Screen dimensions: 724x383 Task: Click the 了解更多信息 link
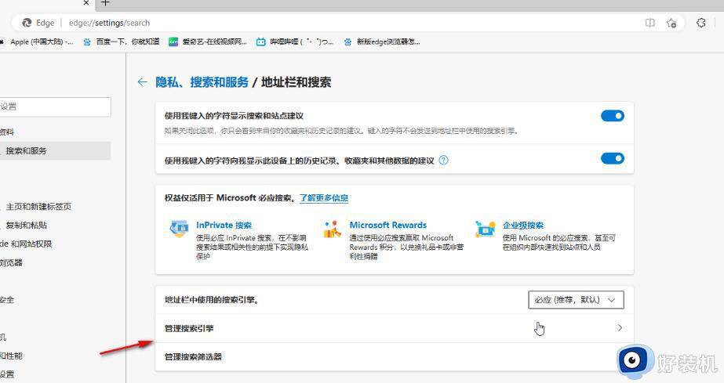coord(324,197)
